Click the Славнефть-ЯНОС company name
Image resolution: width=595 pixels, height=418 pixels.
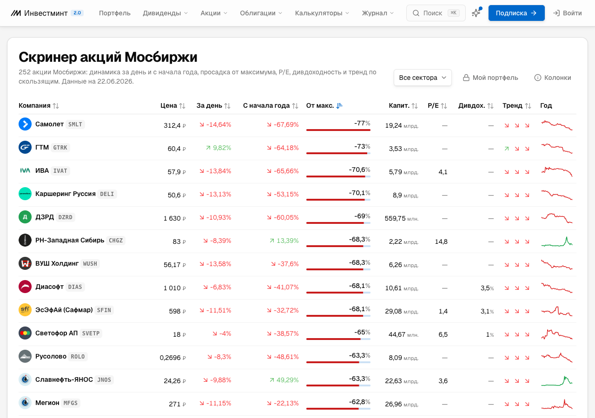64,379
